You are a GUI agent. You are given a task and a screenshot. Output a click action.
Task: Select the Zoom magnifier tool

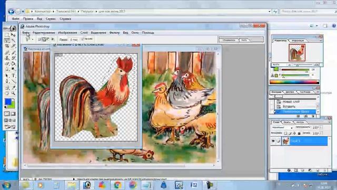13,93
